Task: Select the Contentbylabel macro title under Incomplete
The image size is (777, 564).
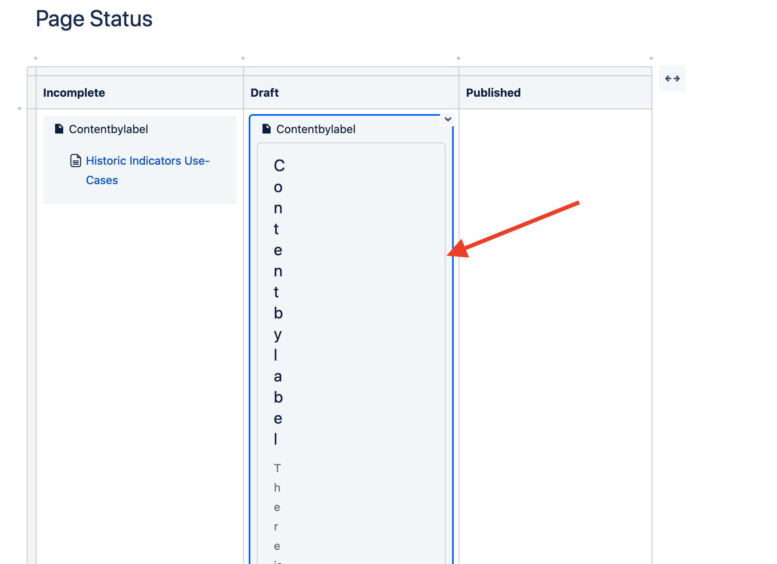Action: pyautogui.click(x=108, y=129)
